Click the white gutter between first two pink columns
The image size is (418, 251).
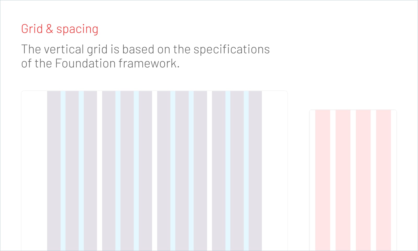[333, 180]
